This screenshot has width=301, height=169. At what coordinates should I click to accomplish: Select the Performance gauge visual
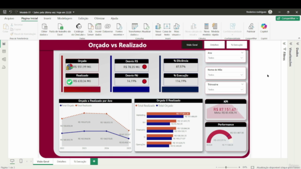point(226,137)
